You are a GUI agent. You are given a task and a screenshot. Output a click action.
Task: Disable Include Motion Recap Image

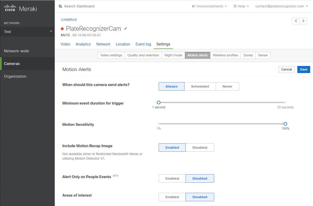(x=200, y=147)
